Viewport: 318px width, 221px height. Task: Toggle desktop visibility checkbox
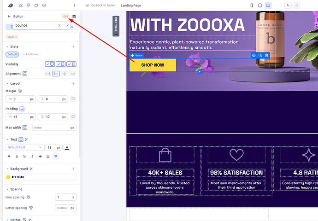coord(50,64)
